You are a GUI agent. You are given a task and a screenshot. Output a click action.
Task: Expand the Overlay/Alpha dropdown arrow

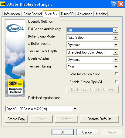tap(116, 60)
